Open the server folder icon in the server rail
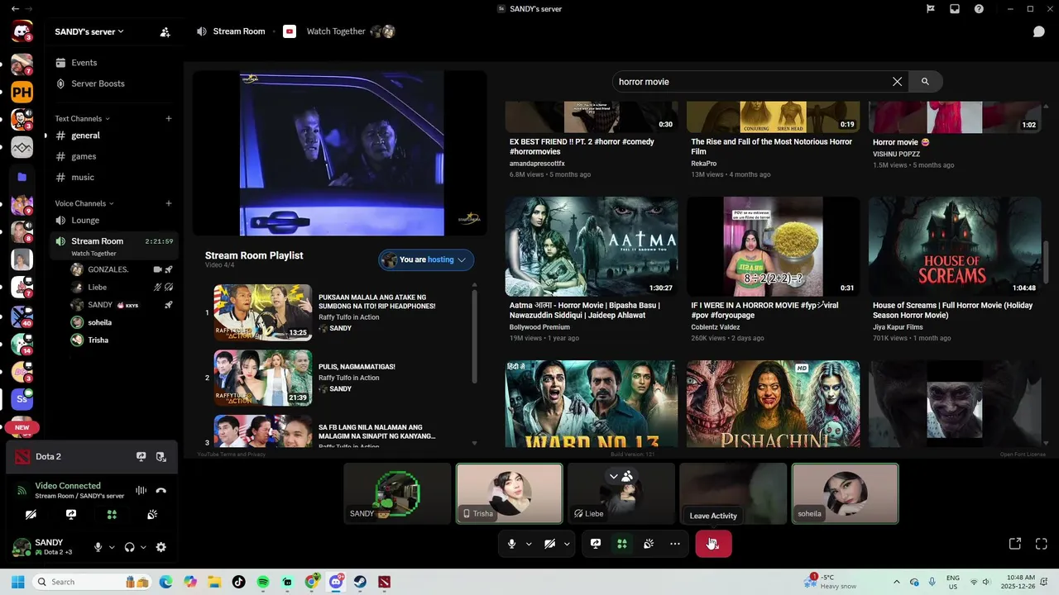This screenshot has width=1059, height=595. (x=22, y=177)
